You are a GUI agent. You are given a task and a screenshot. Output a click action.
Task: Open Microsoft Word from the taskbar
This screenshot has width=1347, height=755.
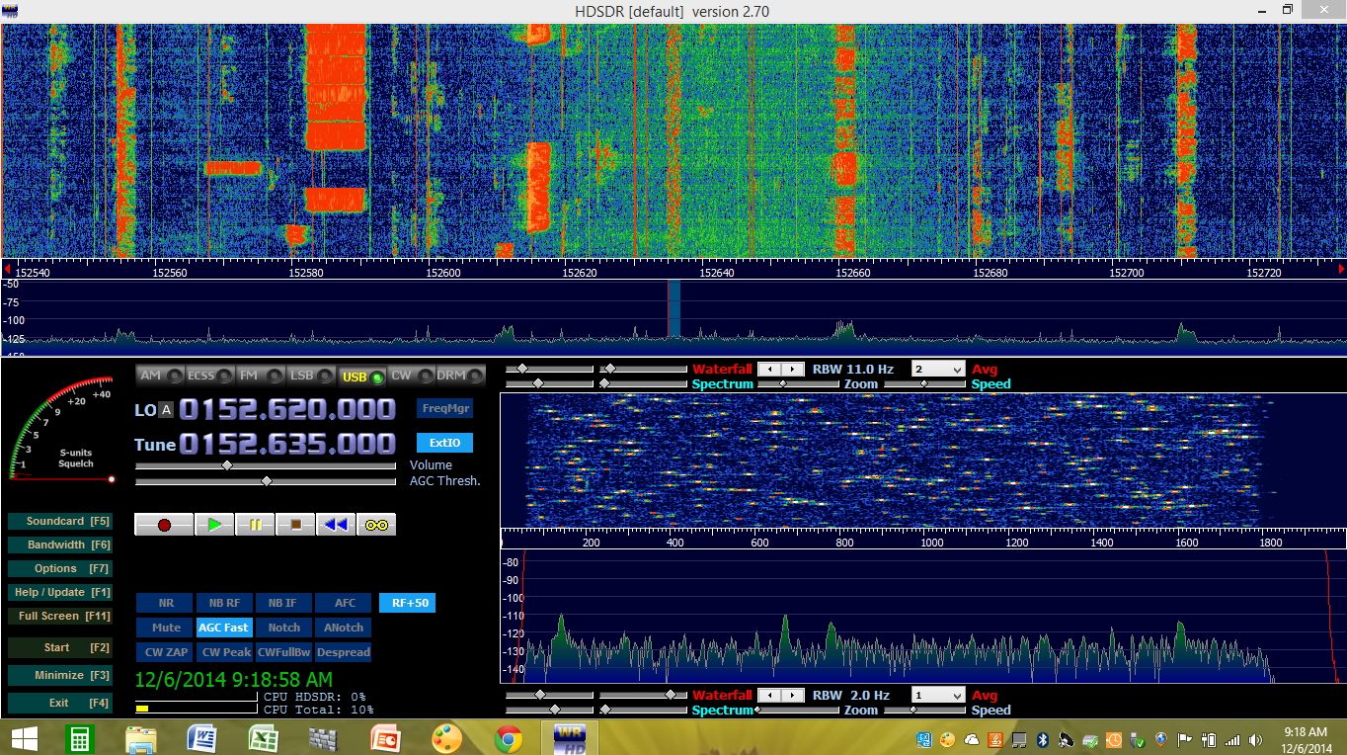[201, 738]
